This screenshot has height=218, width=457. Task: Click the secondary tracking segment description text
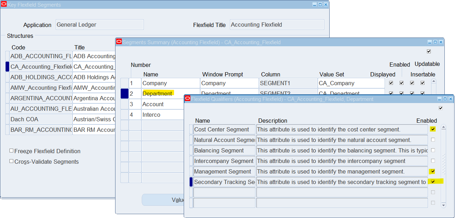[x=342, y=182]
